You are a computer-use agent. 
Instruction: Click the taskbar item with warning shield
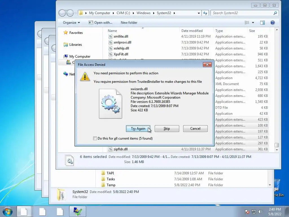(78, 211)
